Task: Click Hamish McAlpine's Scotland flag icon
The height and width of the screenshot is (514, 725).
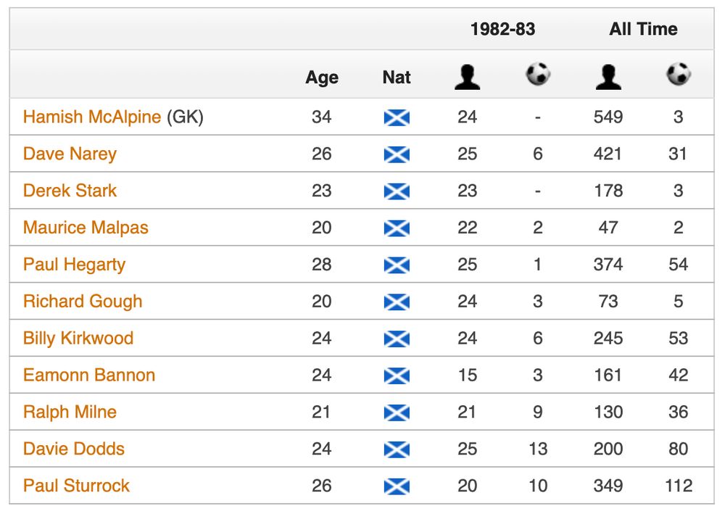Action: (397, 117)
